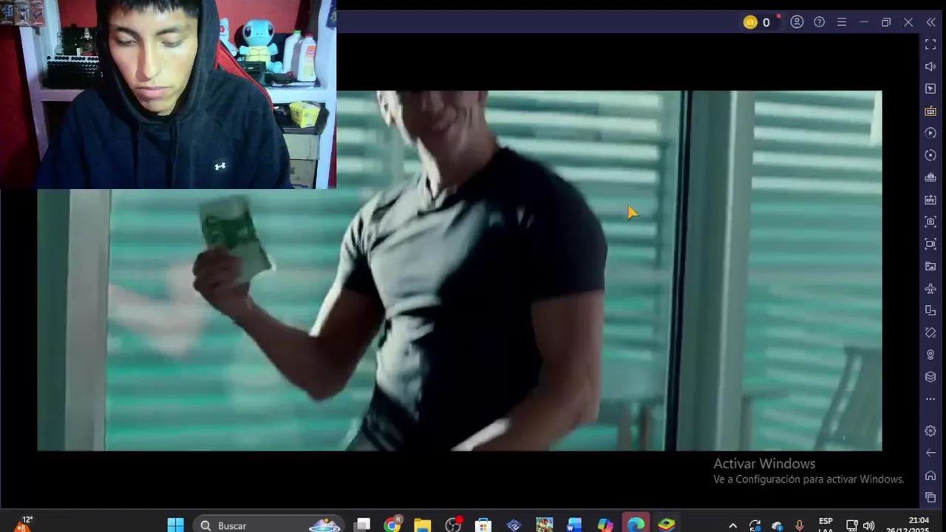
Task: Click the volume speaker icon in BlueStacks sidebar
Action: point(930,66)
